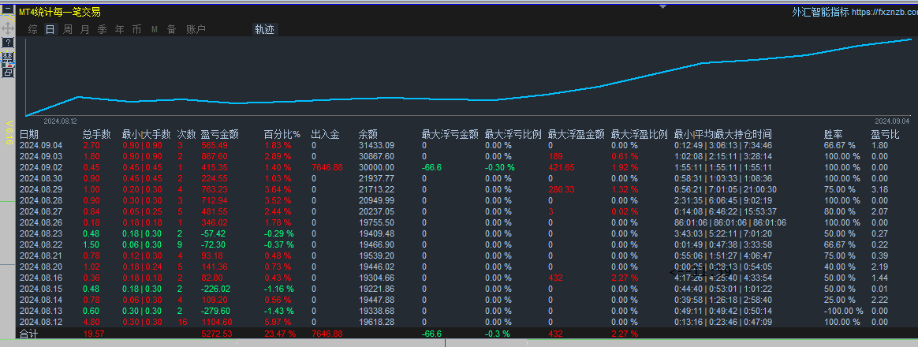Click the 日期 column header
The width and height of the screenshot is (918, 347).
28,135
